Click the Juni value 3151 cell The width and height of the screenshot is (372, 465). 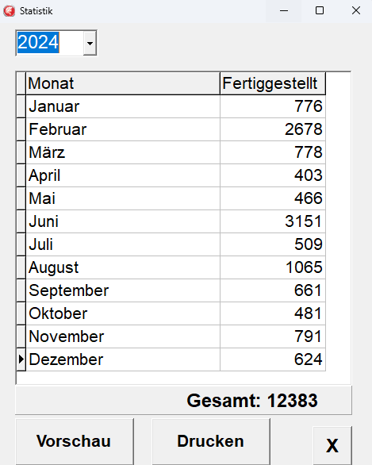(x=273, y=221)
